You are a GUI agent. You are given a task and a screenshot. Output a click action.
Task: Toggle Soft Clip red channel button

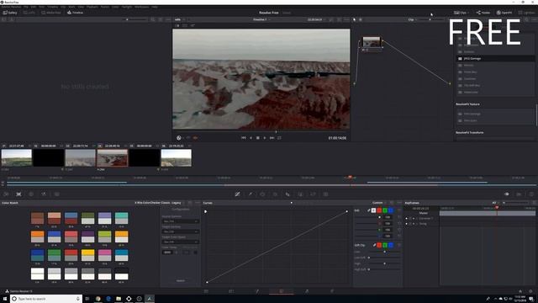[379, 245]
